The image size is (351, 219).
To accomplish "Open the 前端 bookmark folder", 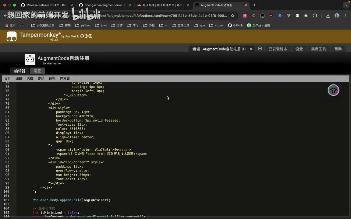I will [x=65, y=25].
